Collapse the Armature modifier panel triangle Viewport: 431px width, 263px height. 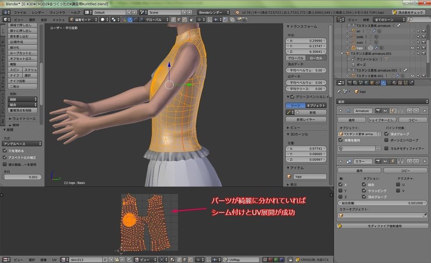pos(340,111)
